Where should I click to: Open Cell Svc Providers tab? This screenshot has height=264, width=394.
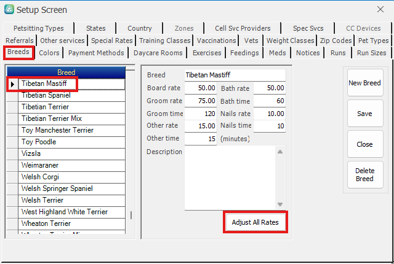click(x=243, y=28)
